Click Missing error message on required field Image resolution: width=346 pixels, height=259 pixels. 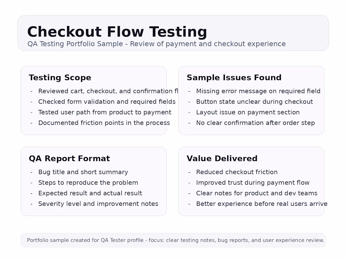coord(258,91)
